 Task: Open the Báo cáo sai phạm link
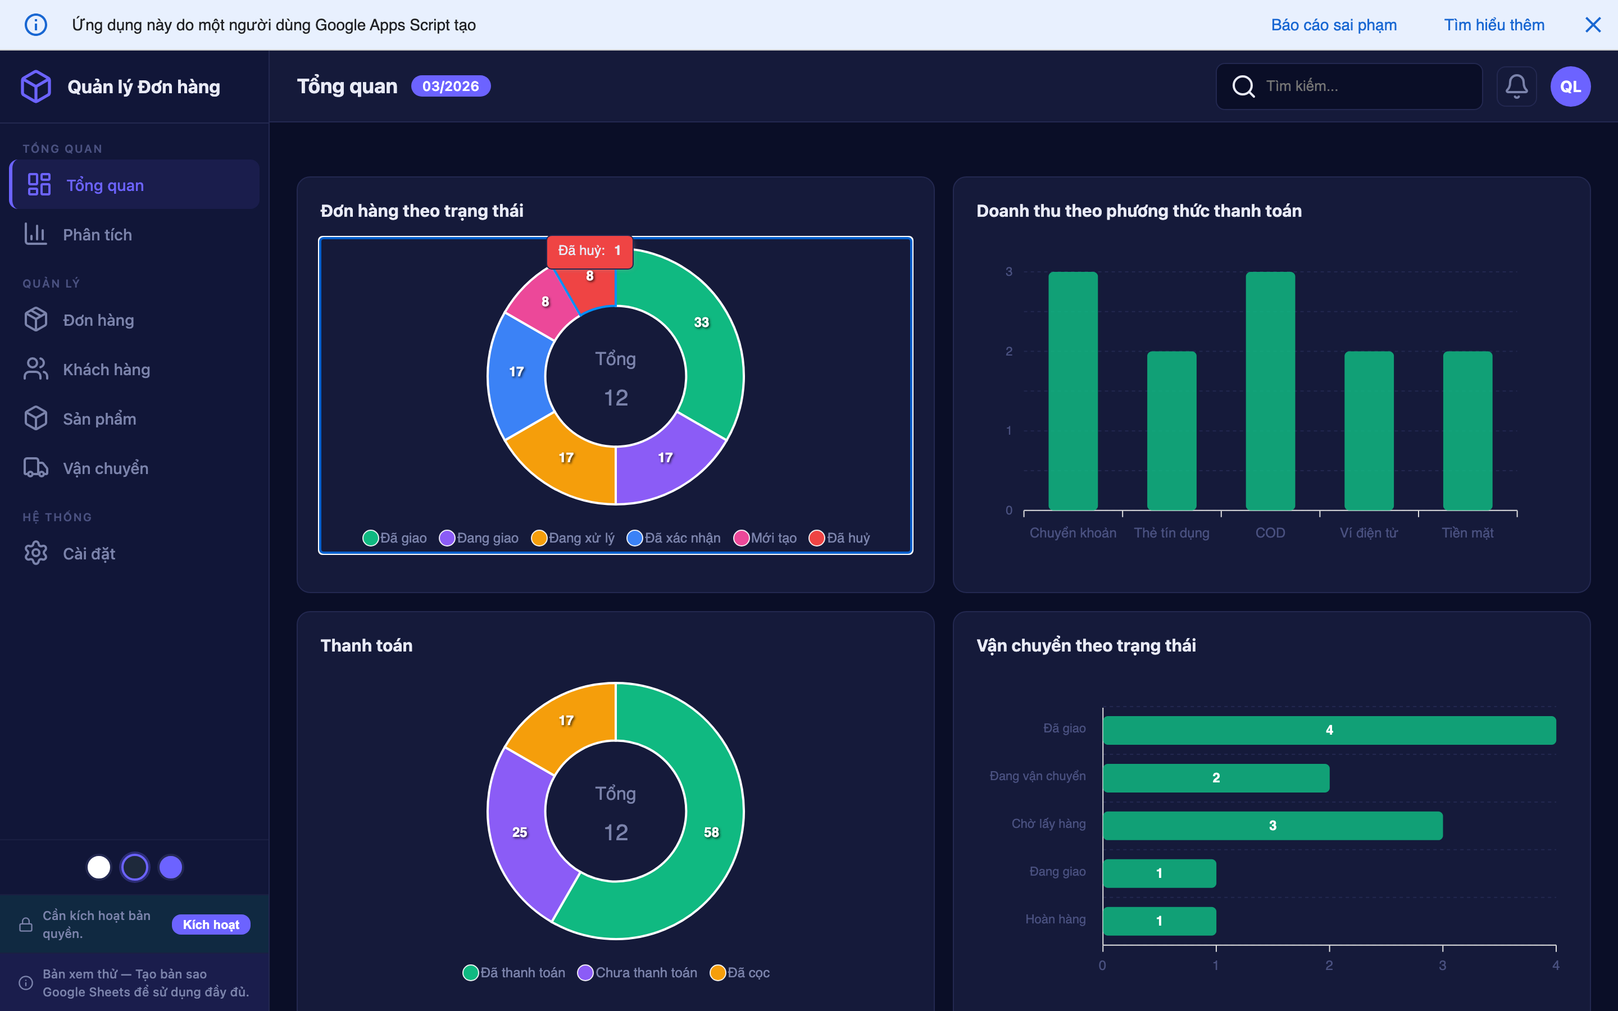point(1333,25)
